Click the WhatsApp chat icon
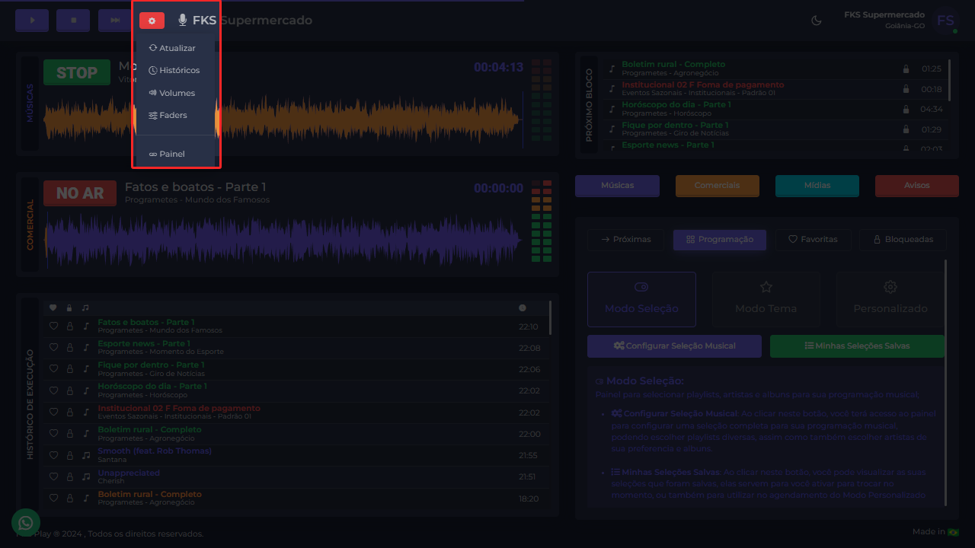Viewport: 975px width, 548px height. click(x=26, y=523)
